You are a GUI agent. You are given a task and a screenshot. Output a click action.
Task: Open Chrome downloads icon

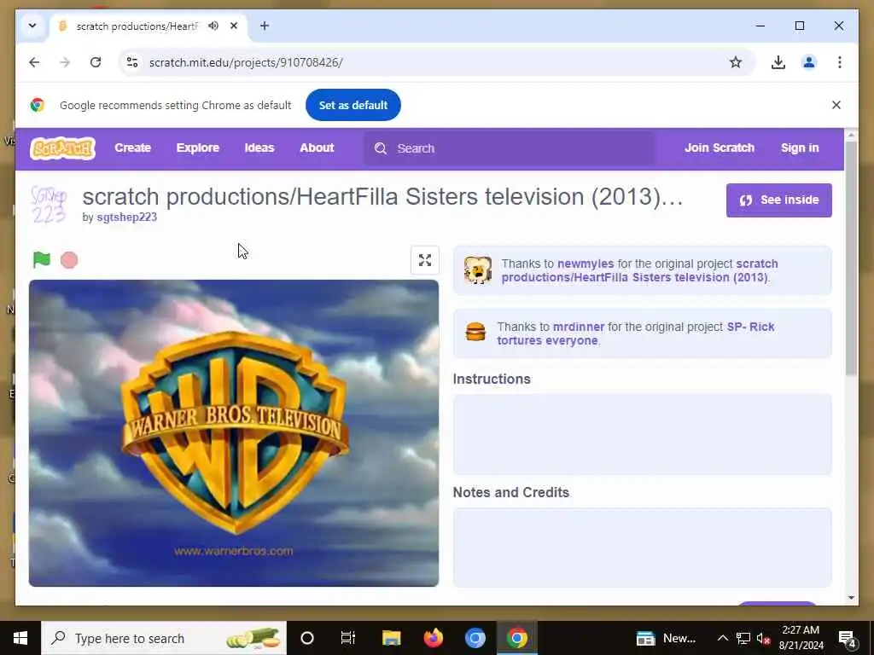[778, 62]
